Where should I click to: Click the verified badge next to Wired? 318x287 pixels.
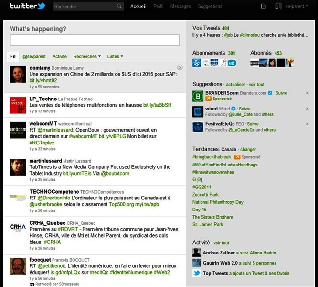233,109
